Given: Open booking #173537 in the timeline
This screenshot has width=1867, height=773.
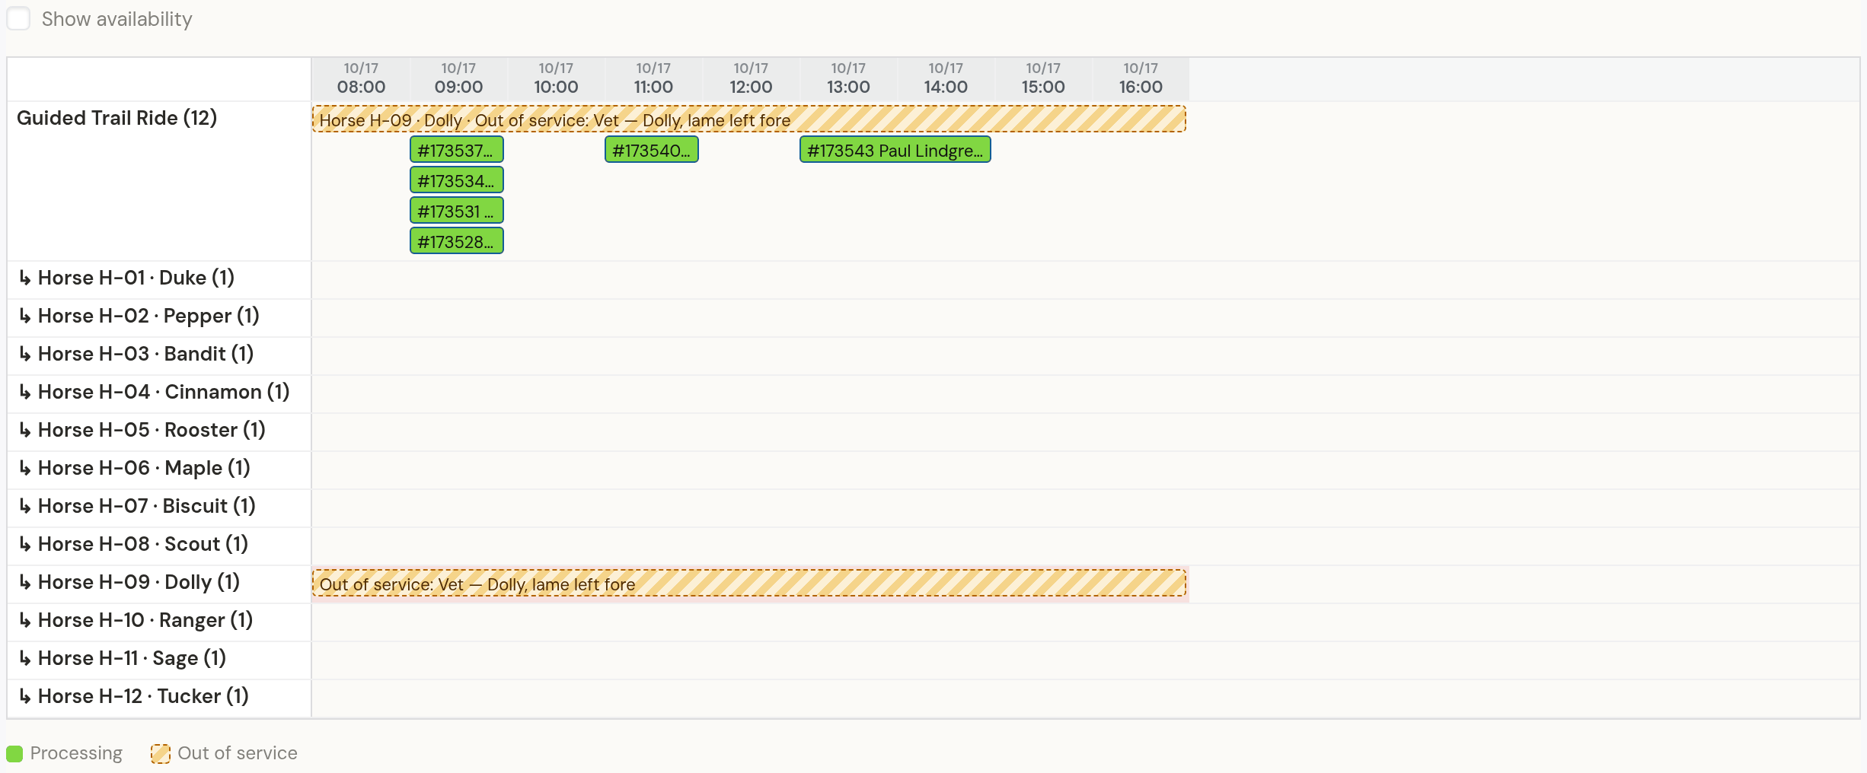Looking at the screenshot, I should [x=457, y=150].
